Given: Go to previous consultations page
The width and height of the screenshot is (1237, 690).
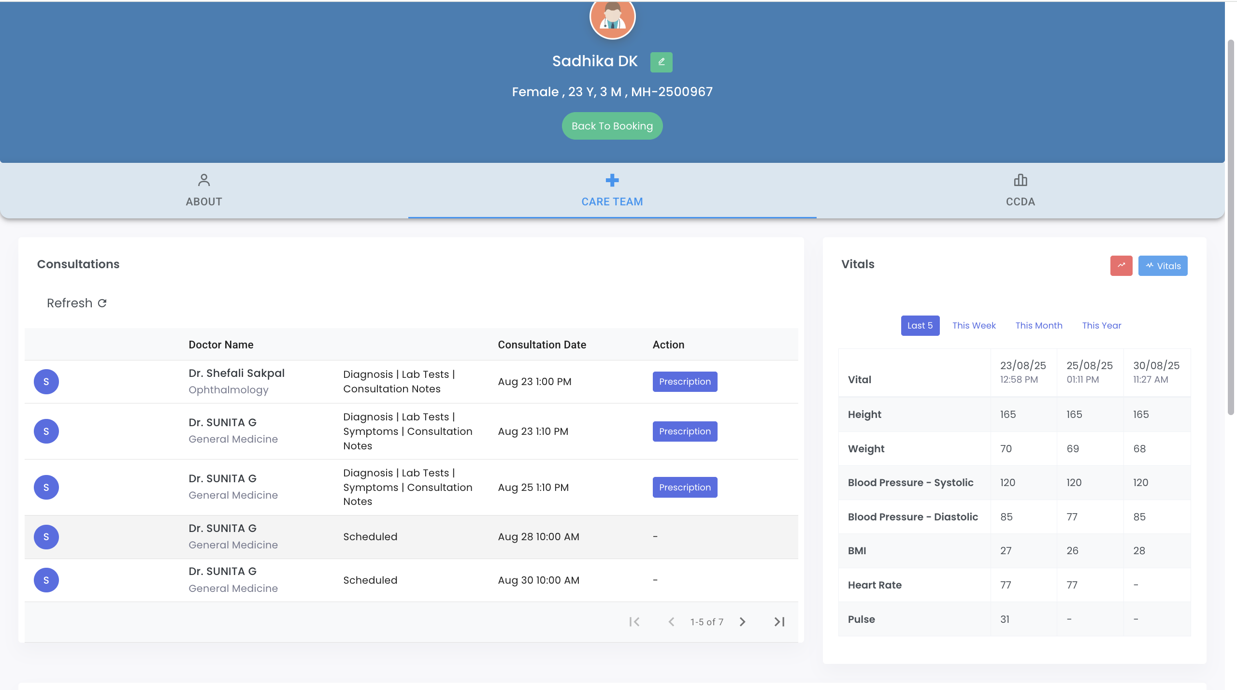Looking at the screenshot, I should (671, 622).
